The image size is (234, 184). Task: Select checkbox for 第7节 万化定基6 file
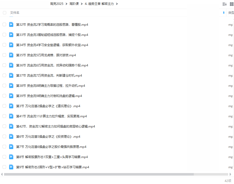click(4, 147)
